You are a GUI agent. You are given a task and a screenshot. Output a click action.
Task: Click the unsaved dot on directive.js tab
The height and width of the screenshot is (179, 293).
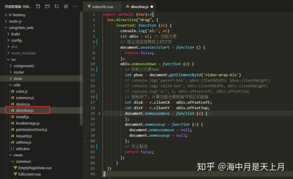152,7
